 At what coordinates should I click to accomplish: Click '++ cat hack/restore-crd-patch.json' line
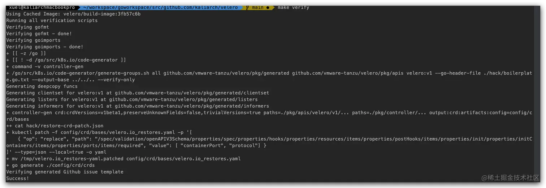pyautogui.click(x=55, y=126)
